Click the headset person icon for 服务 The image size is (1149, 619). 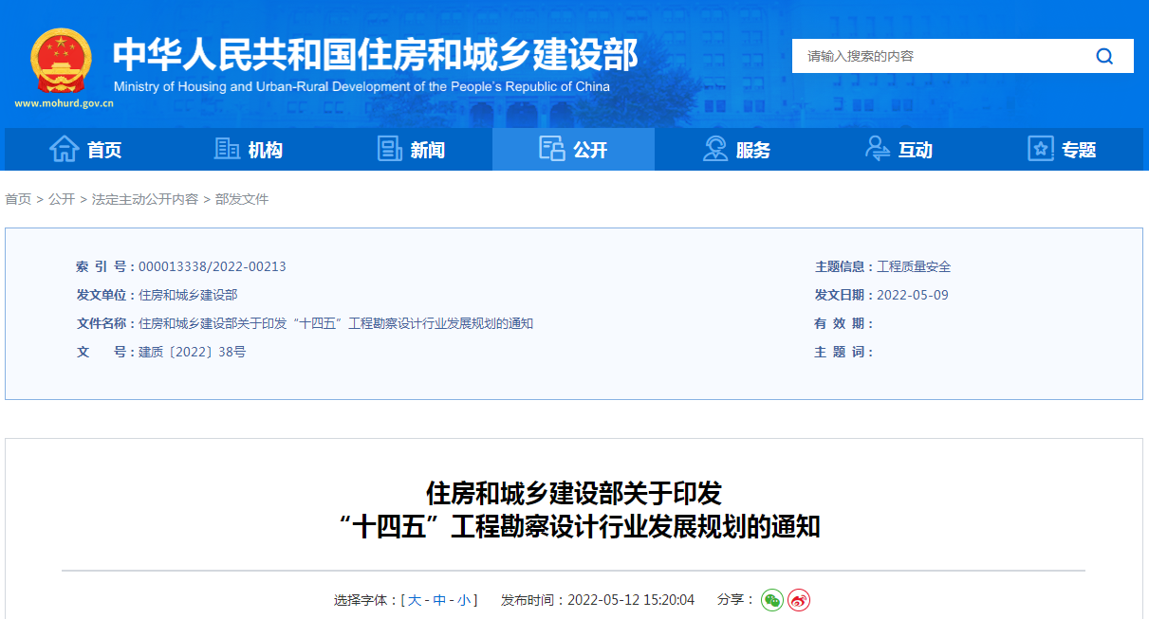[x=714, y=150]
